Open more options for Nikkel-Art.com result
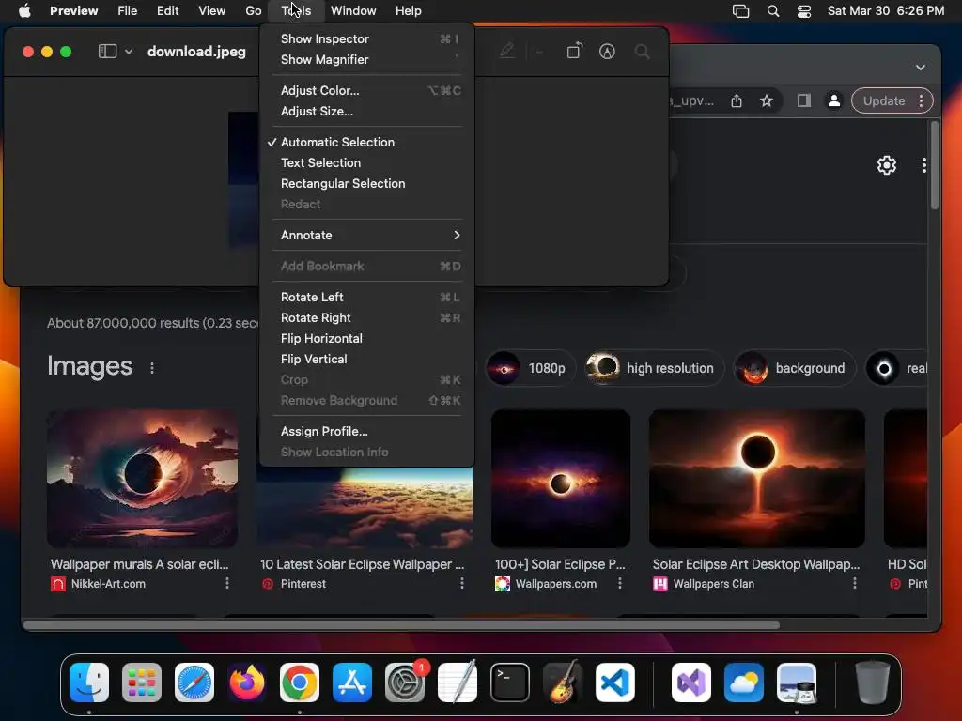Viewport: 962px width, 721px height. tap(227, 583)
